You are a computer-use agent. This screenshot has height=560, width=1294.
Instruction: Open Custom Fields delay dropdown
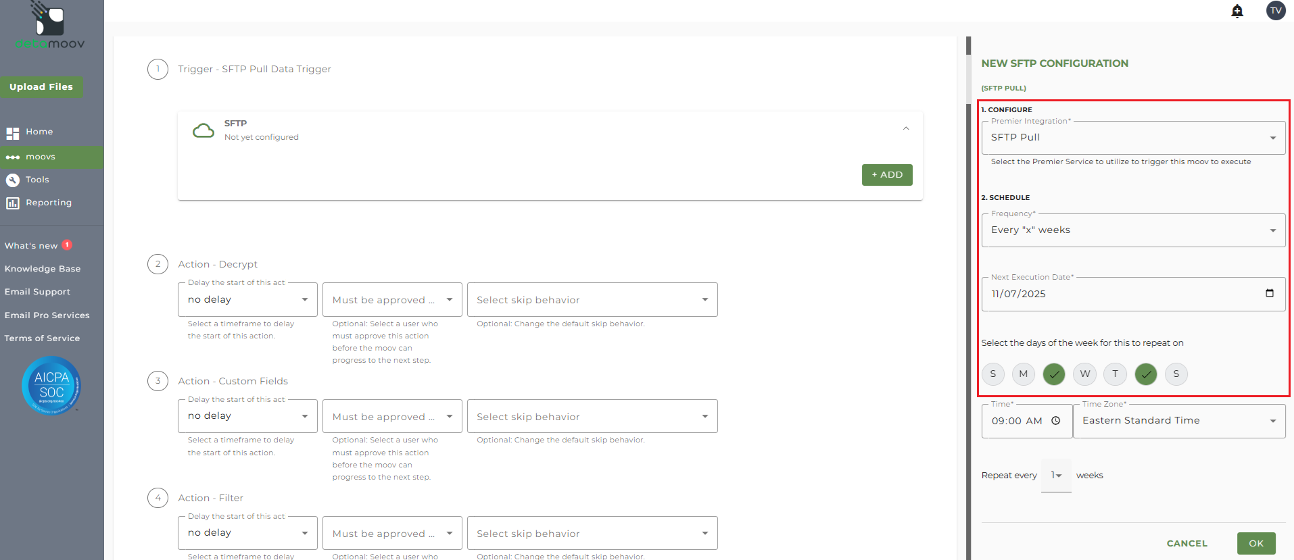pos(247,416)
